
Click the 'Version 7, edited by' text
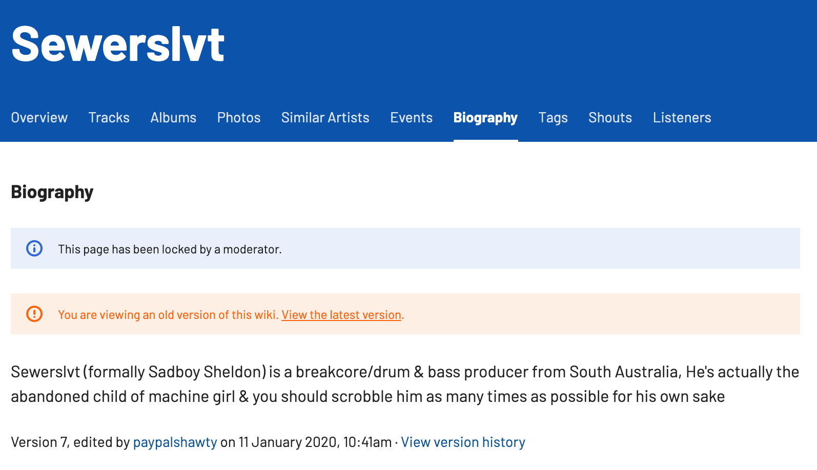point(70,442)
